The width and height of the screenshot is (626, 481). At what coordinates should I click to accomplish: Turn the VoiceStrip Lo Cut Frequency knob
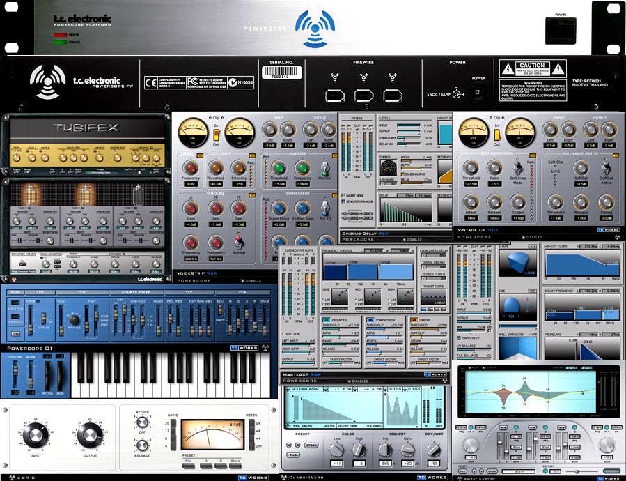[x=190, y=168]
